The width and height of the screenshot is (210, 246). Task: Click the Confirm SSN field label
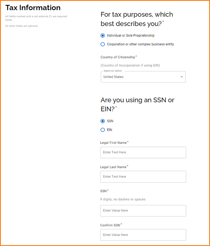(110, 225)
